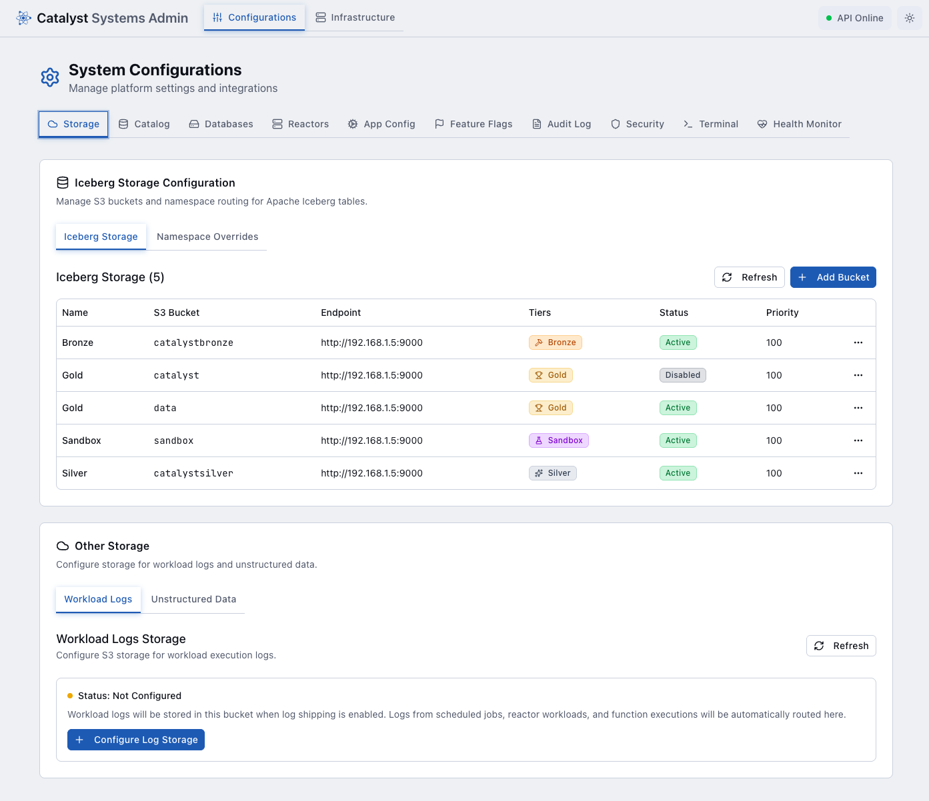Screen dimensions: 929x801
Task: Open row actions for the catalystbronze bucket
Action: point(858,343)
